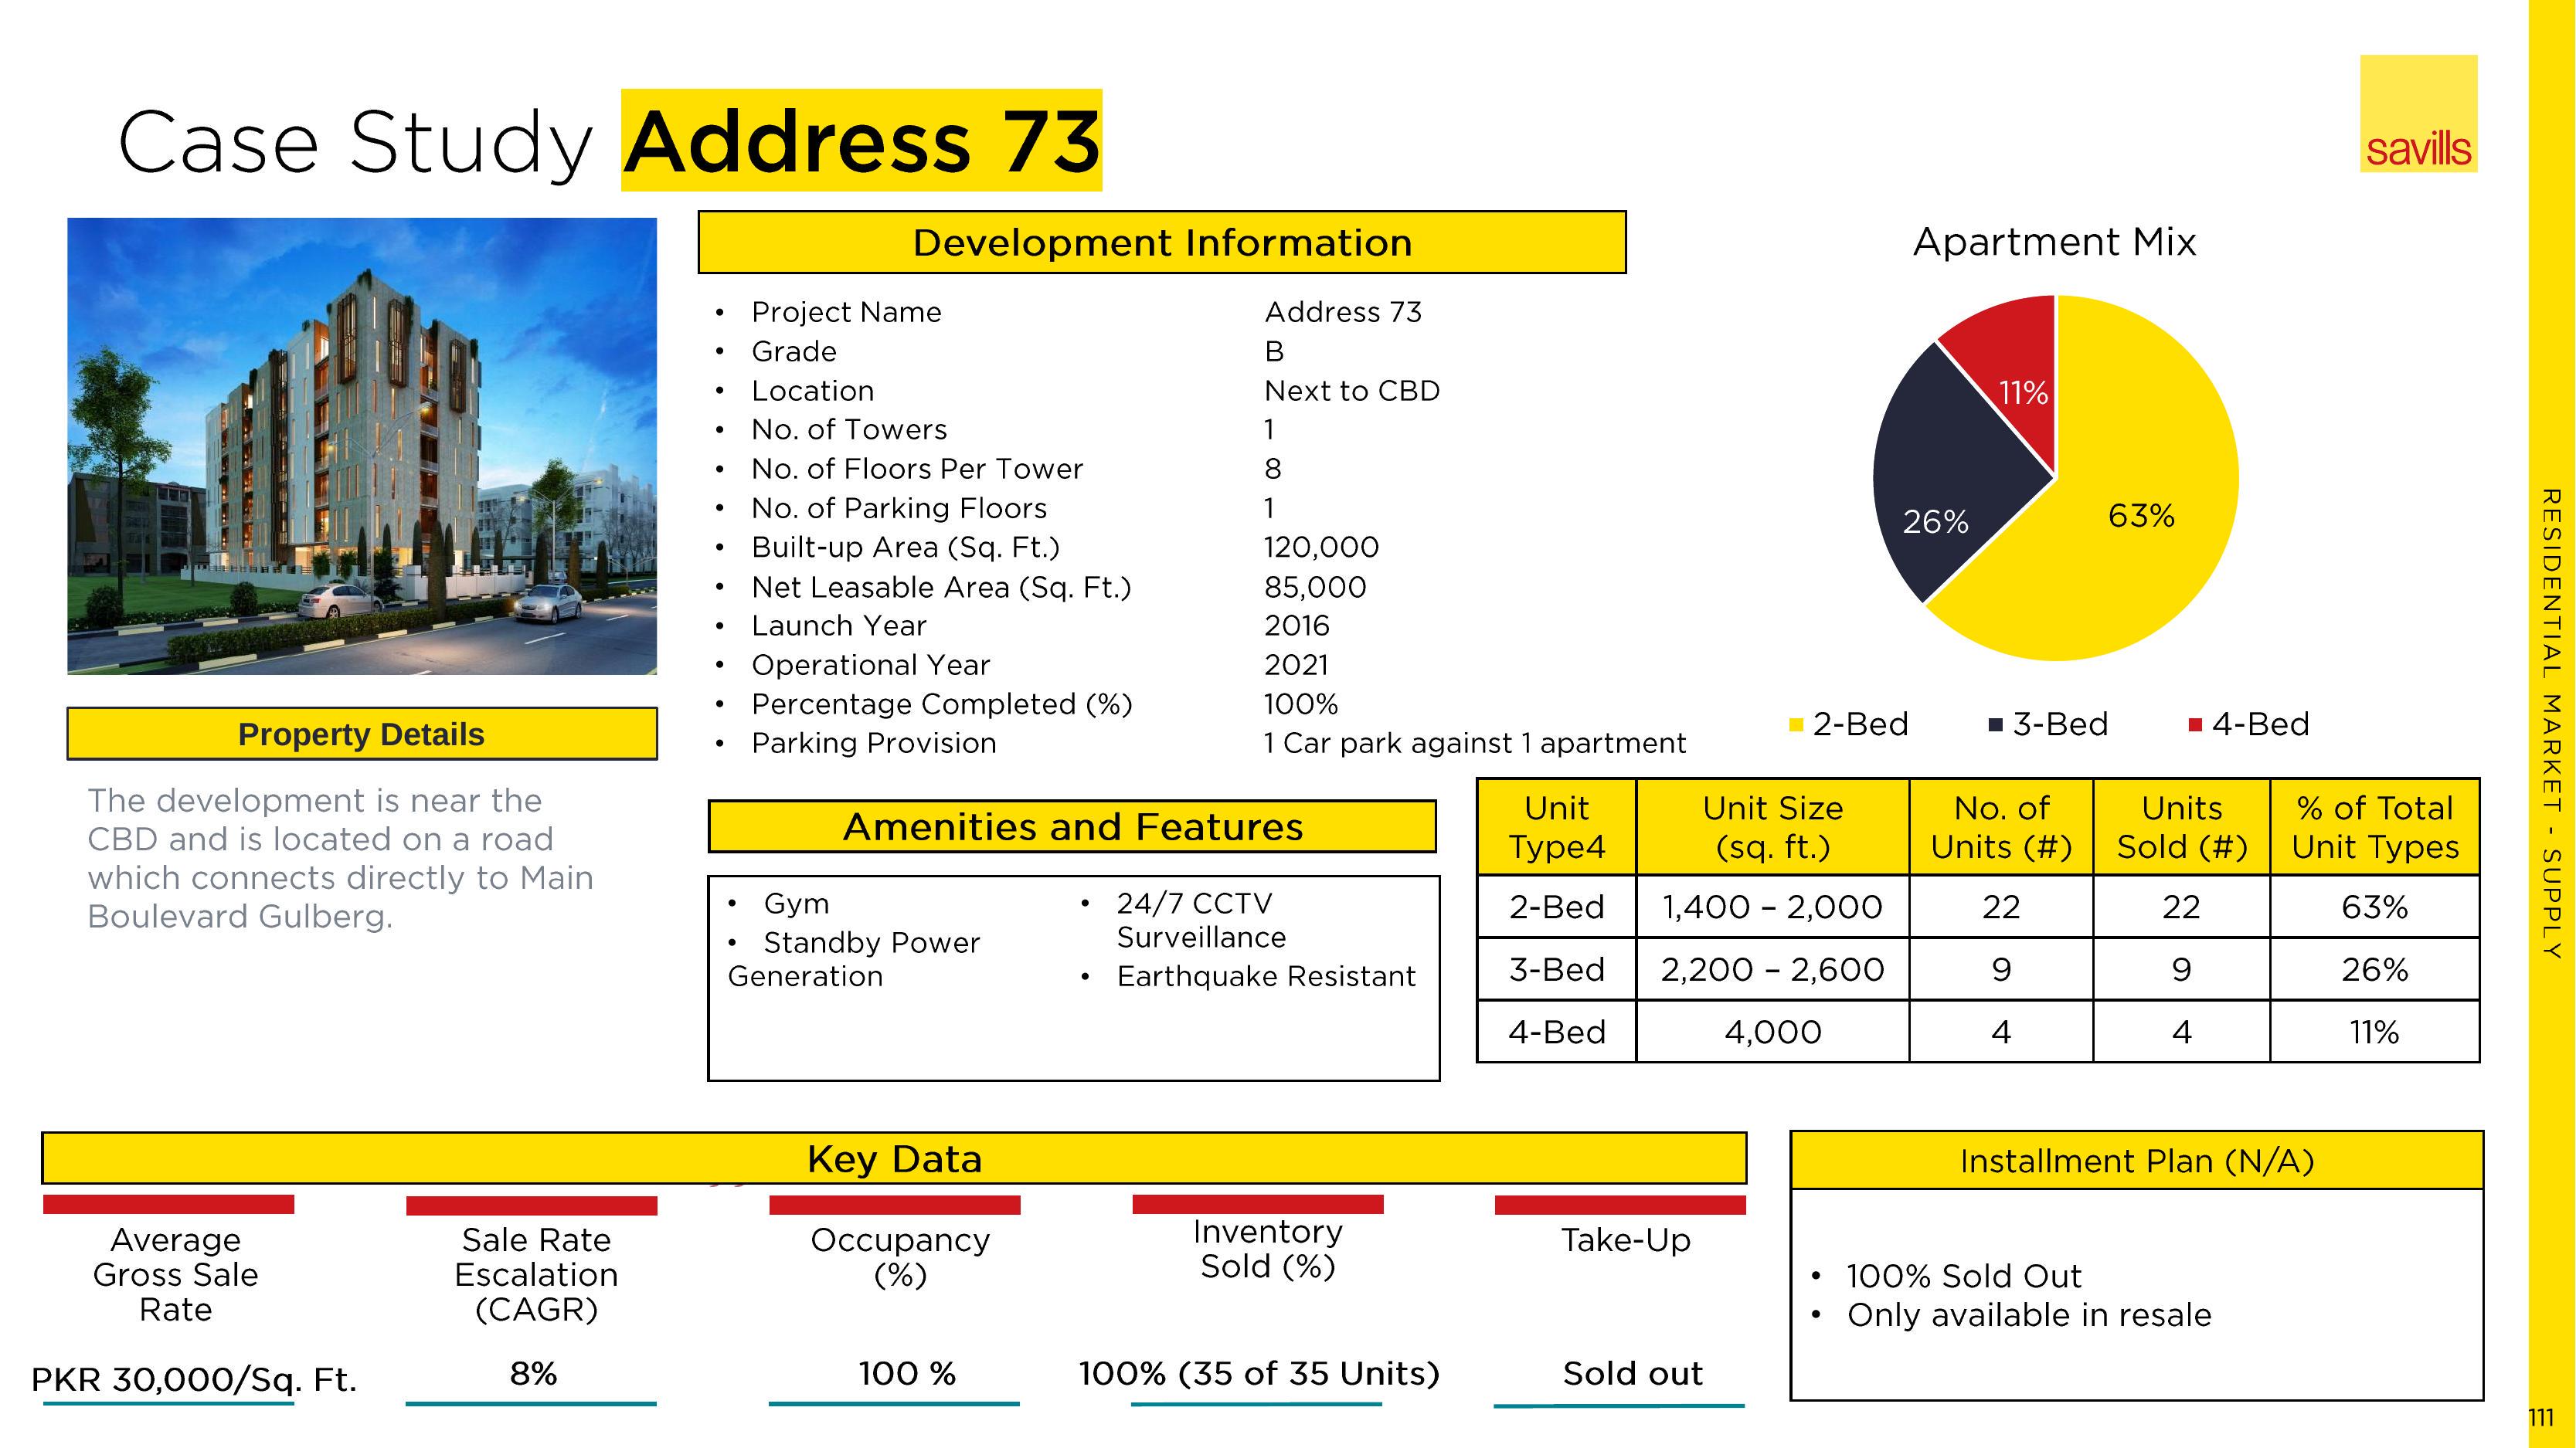The height and width of the screenshot is (1448, 2576).
Task: Click the Sold out Take-Up value
Action: [1631, 1374]
